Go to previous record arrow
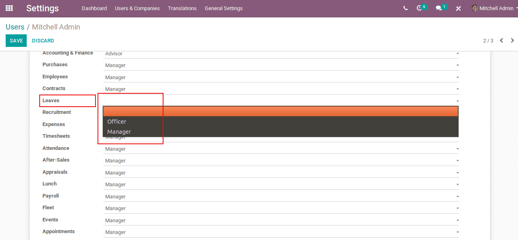 click(501, 40)
